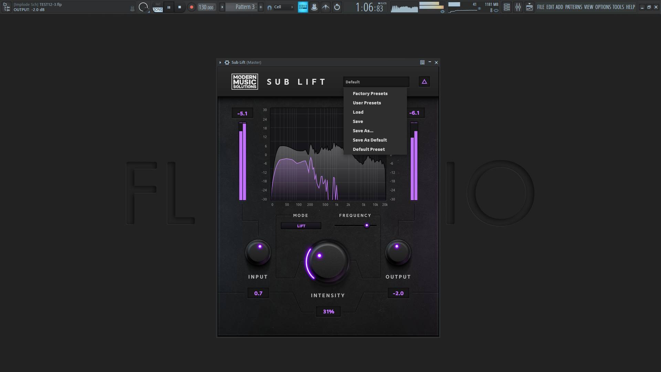Select Default Preset option
This screenshot has width=661, height=372.
click(x=375, y=149)
